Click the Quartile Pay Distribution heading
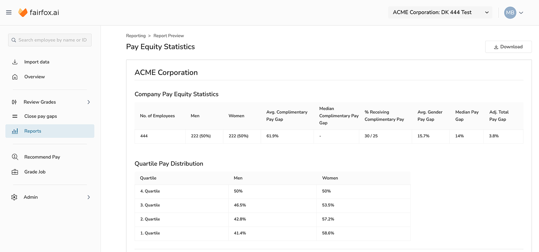 [169, 164]
